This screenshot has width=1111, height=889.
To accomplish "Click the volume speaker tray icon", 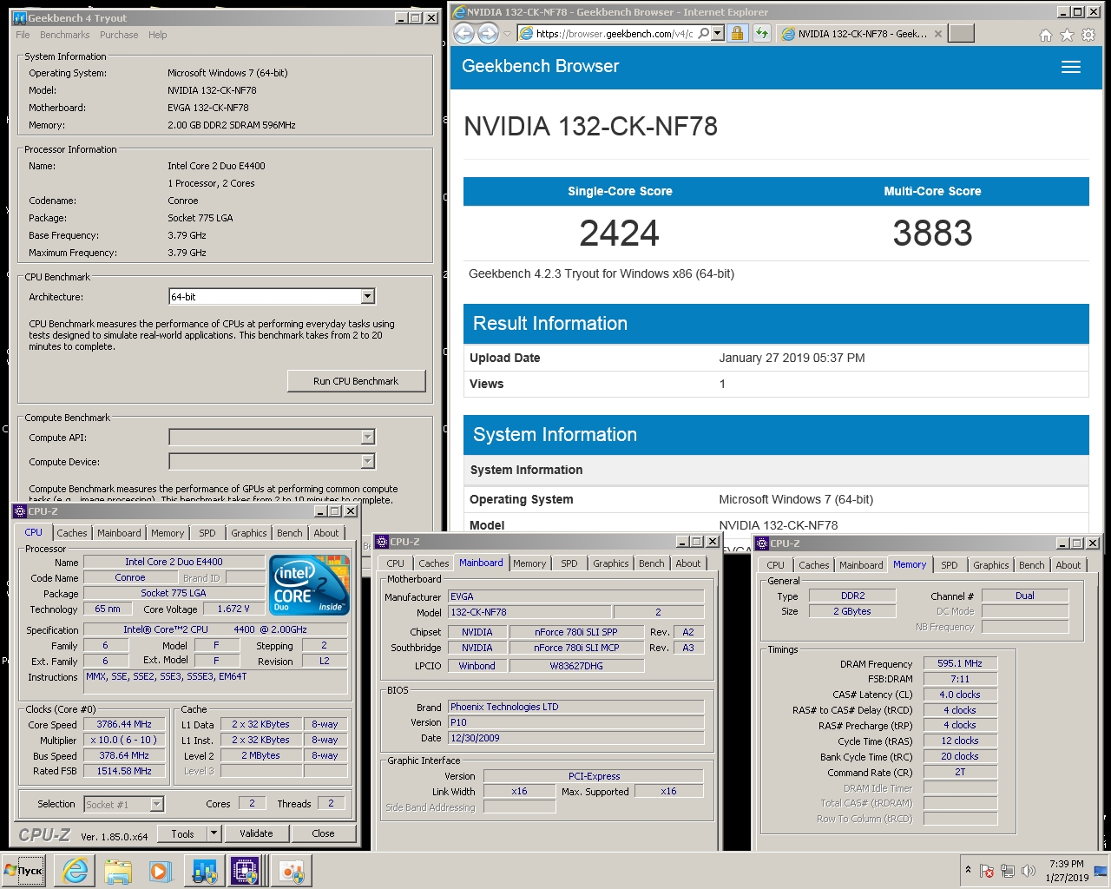I will pyautogui.click(x=1029, y=871).
